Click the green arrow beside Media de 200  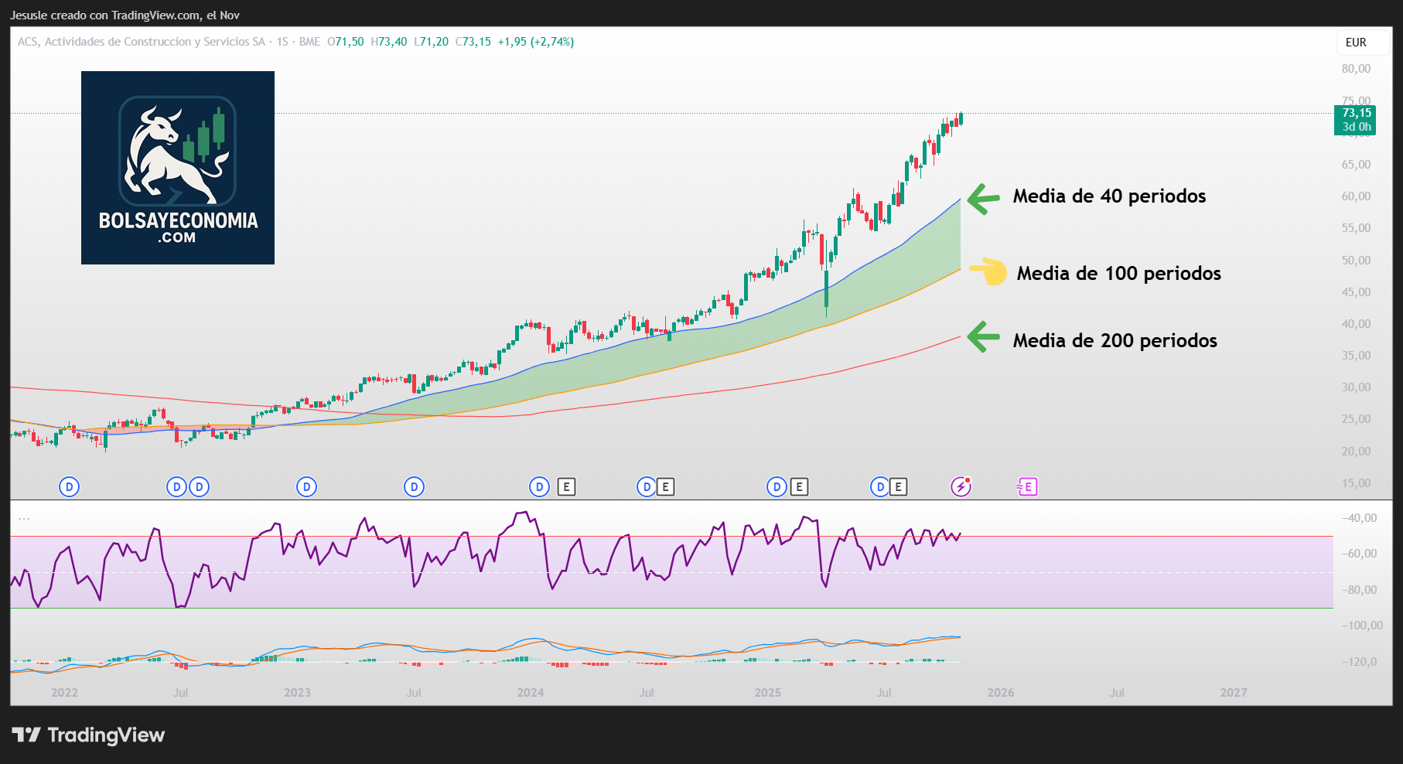click(983, 337)
